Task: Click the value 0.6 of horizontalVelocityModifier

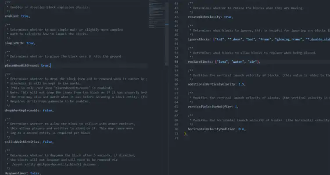Action: point(241,129)
